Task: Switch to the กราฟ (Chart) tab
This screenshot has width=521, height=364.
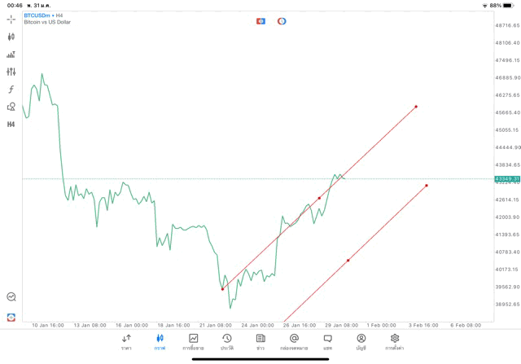Action: pos(160,342)
